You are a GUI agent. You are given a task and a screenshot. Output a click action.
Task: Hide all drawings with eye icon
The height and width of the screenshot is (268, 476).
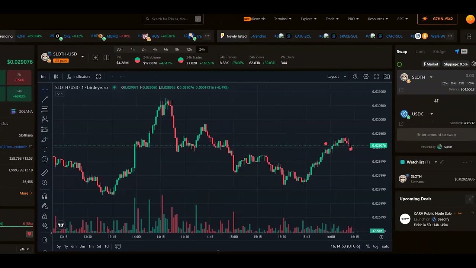tap(45, 226)
